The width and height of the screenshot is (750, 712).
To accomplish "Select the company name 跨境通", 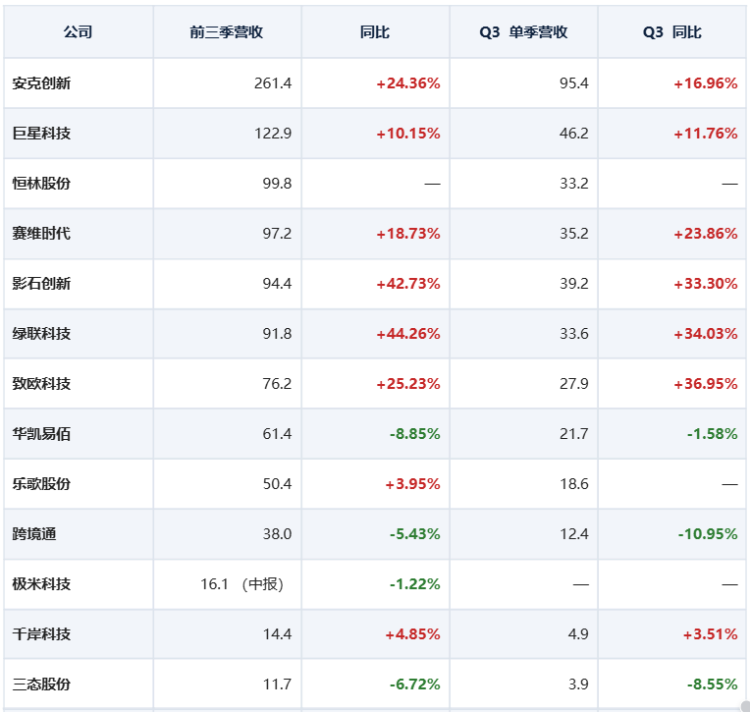I will point(34,534).
